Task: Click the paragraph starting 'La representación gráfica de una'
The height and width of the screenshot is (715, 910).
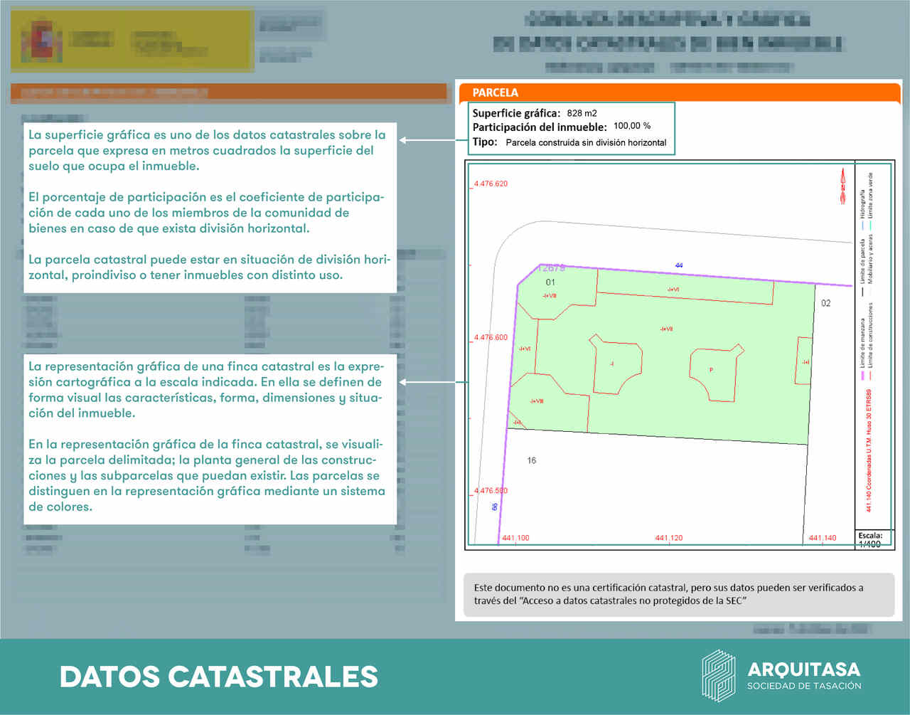Action: coord(206,390)
